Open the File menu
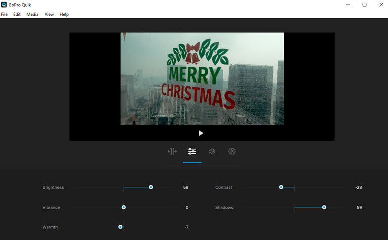Image resolution: width=388 pixels, height=240 pixels. (x=4, y=14)
